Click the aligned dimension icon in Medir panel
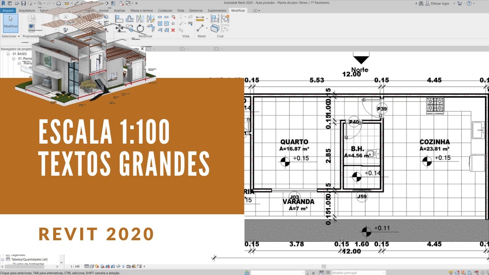489x275 pixels. pyautogui.click(x=200, y=19)
